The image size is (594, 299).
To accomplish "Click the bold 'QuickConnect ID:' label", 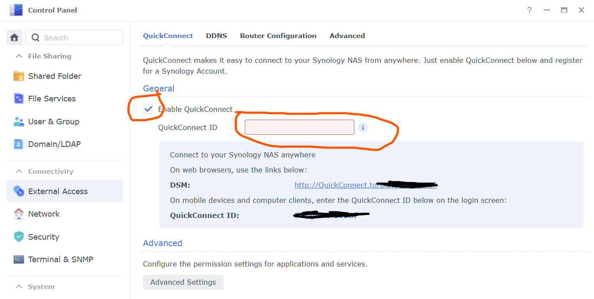I will (204, 215).
